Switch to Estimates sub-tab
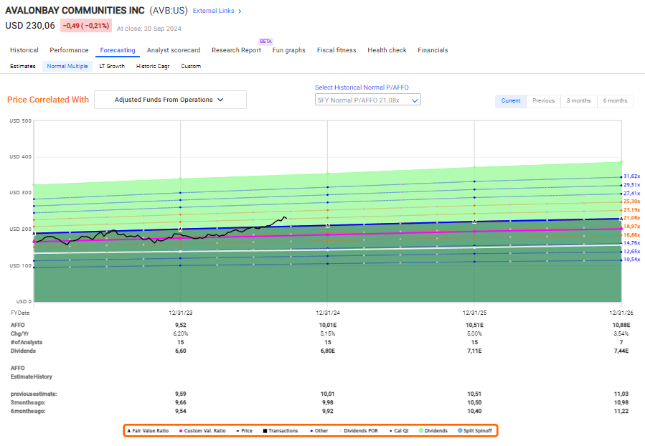The width and height of the screenshot is (645, 446). pyautogui.click(x=23, y=66)
